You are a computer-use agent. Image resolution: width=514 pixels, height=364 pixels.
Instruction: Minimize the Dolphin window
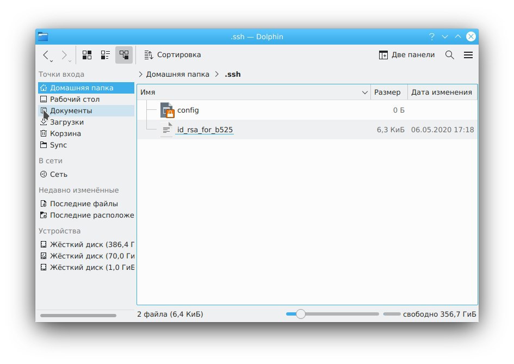(444, 36)
